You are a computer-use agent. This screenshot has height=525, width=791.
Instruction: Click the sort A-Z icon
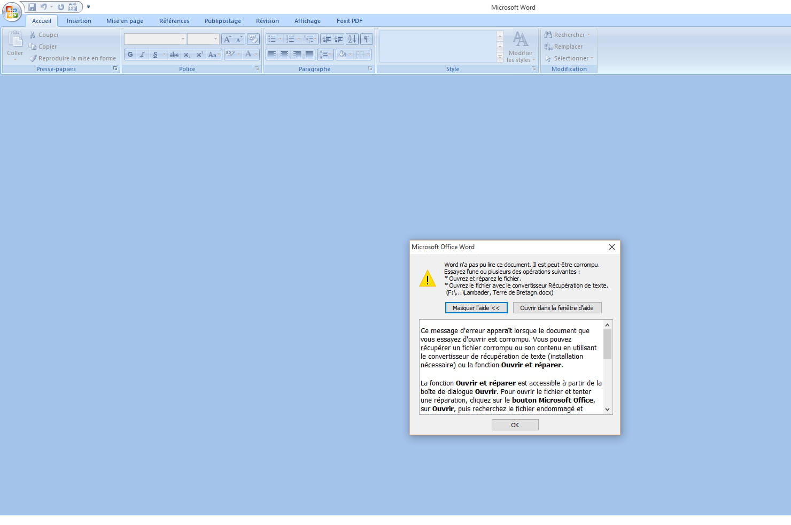tap(352, 39)
